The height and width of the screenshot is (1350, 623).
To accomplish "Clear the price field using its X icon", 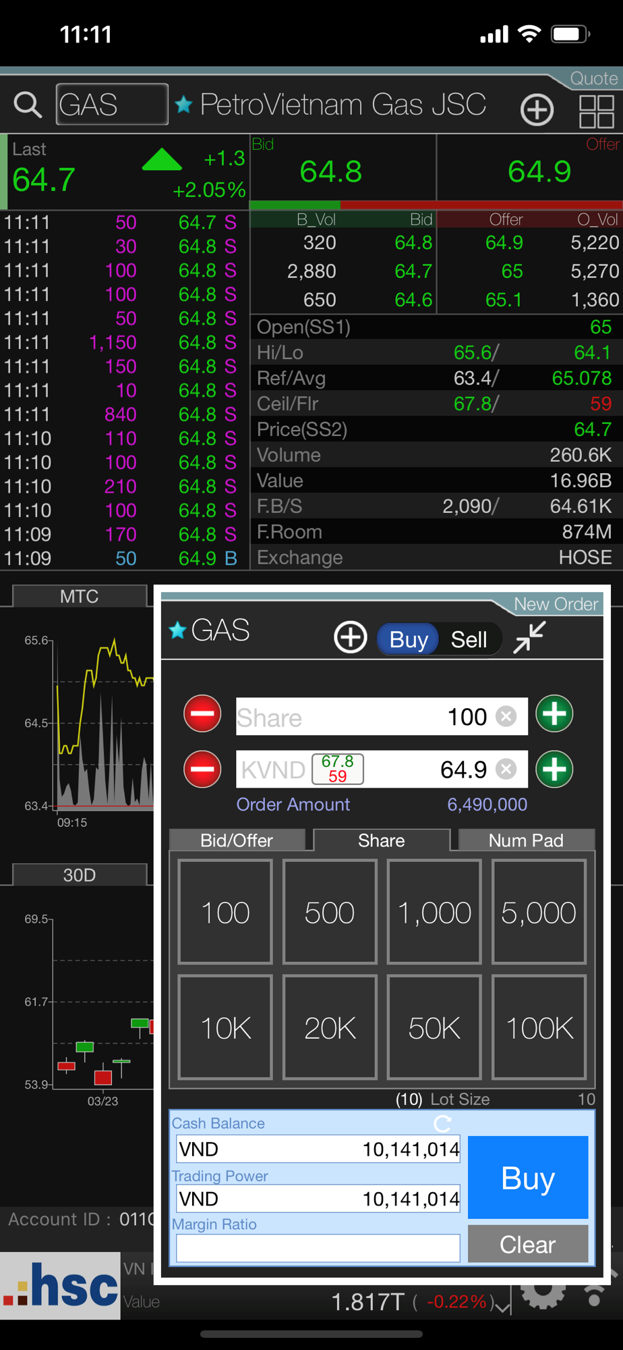I will tap(506, 769).
